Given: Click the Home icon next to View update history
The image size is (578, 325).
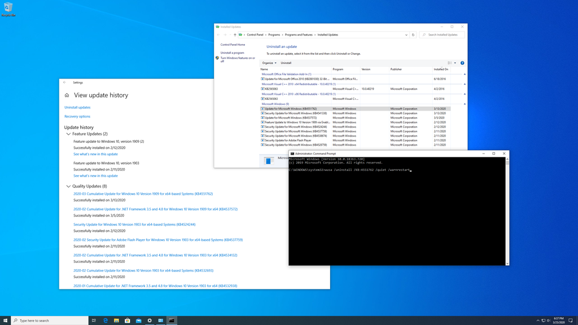Looking at the screenshot, I should point(67,95).
